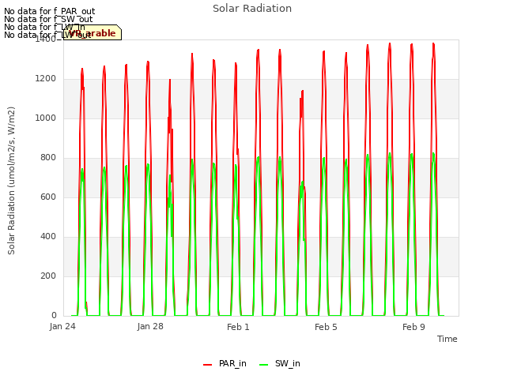Click the 800 y-axis tick label
This screenshot has width=506, height=379.
[x=48, y=158]
